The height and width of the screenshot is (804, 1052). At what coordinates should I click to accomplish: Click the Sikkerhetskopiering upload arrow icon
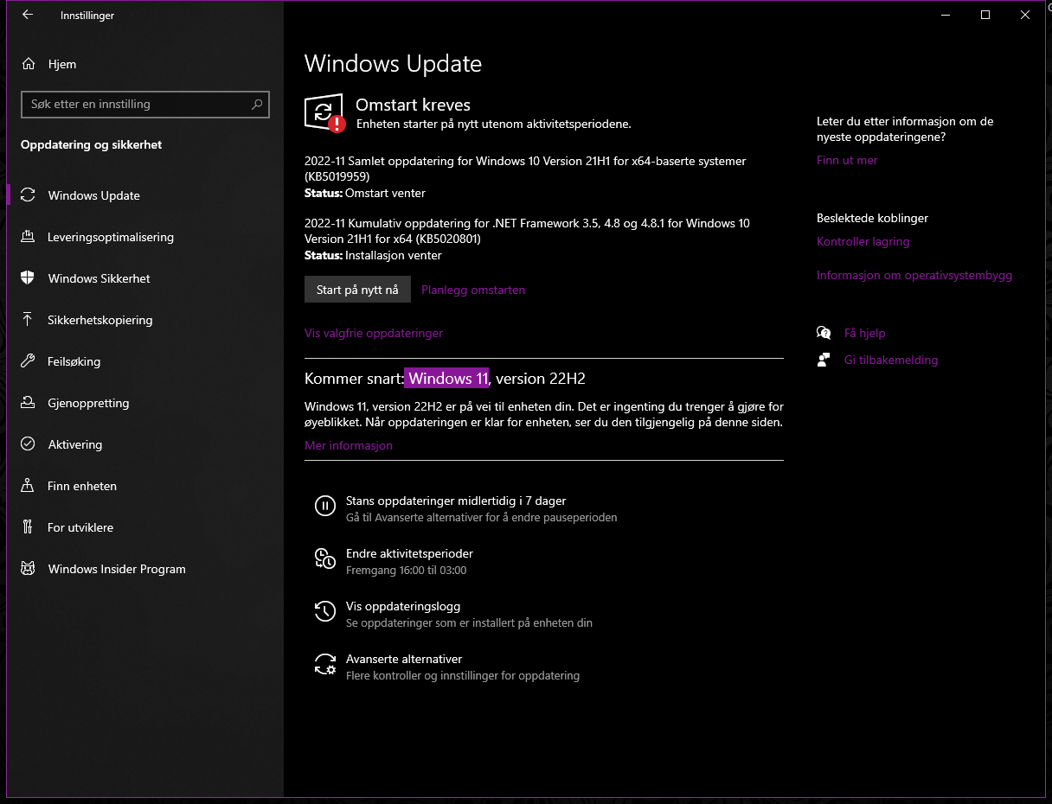tap(28, 319)
